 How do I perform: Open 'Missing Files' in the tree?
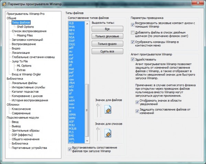click(x=25, y=35)
